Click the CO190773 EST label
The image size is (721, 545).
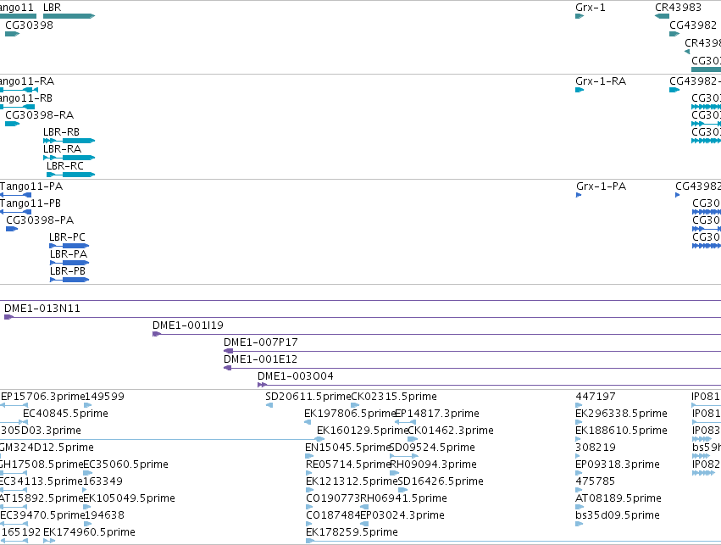point(333,498)
